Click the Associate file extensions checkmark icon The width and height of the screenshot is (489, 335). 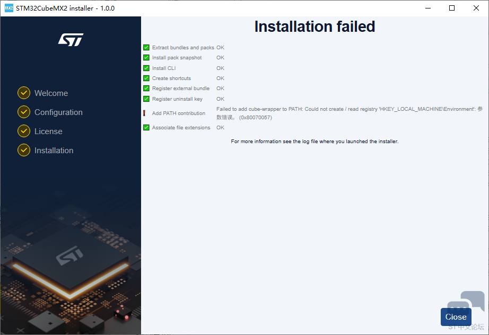(x=146, y=127)
